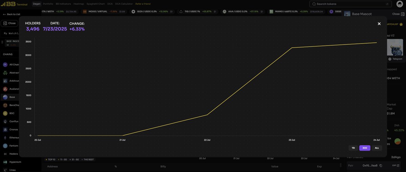
Task: Click the THE REST holders legend
Action: pyautogui.click(x=88, y=160)
